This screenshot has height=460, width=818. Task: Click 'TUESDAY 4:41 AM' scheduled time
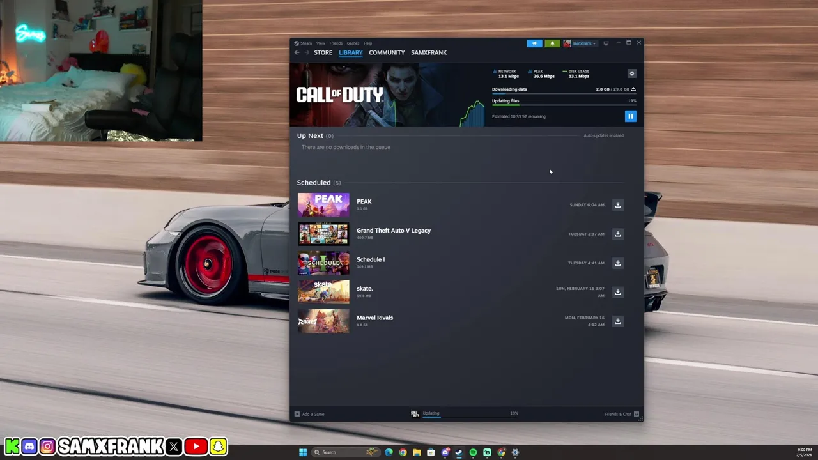(586, 263)
